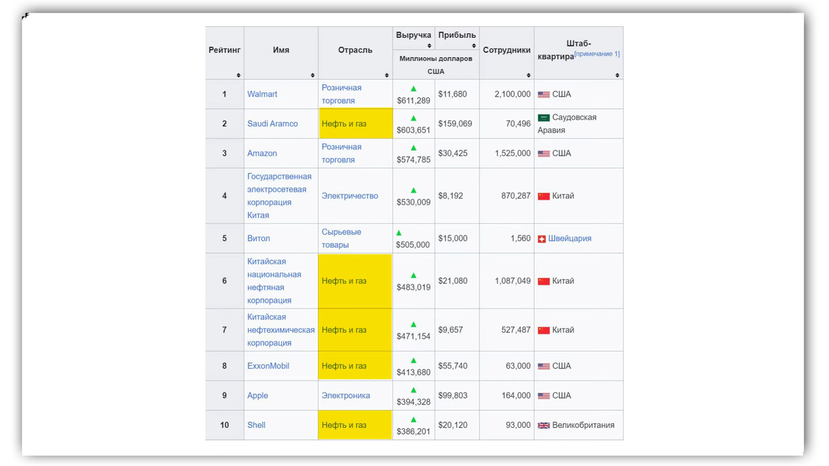Sort by Выручка column sort arrows
Viewport: 829px width, 466px height.
point(429,46)
